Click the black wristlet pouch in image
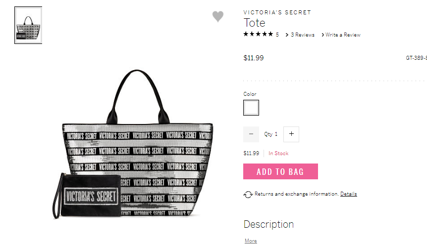Viewport: 427px width, 247px height. click(87, 196)
